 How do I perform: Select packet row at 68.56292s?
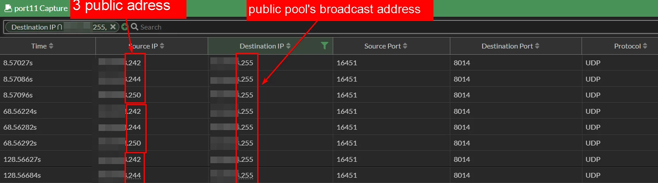[329, 143]
